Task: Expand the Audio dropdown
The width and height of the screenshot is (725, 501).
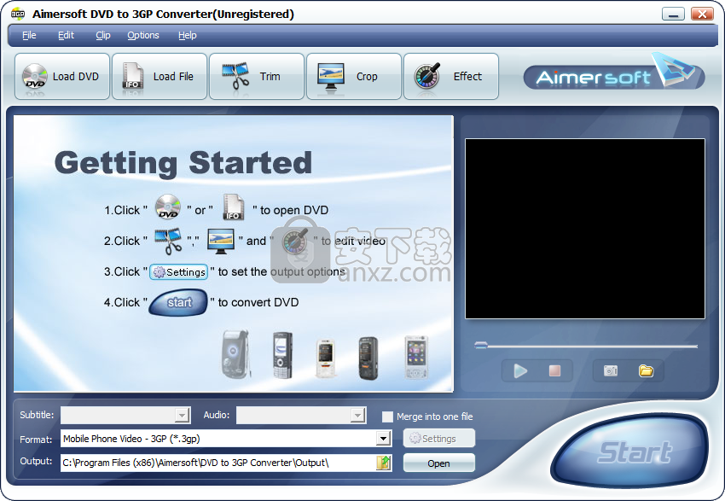Action: click(357, 416)
